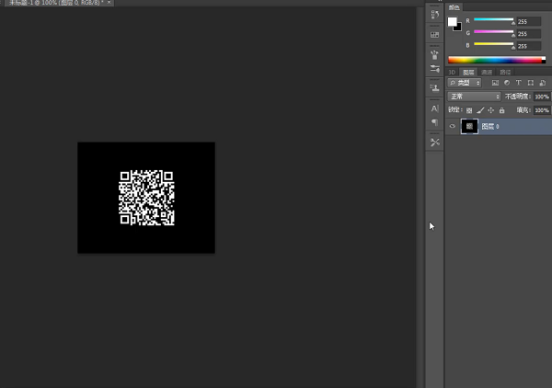This screenshot has height=388, width=552.
Task: Pick a color from spectrum ramp
Action: click(x=497, y=60)
